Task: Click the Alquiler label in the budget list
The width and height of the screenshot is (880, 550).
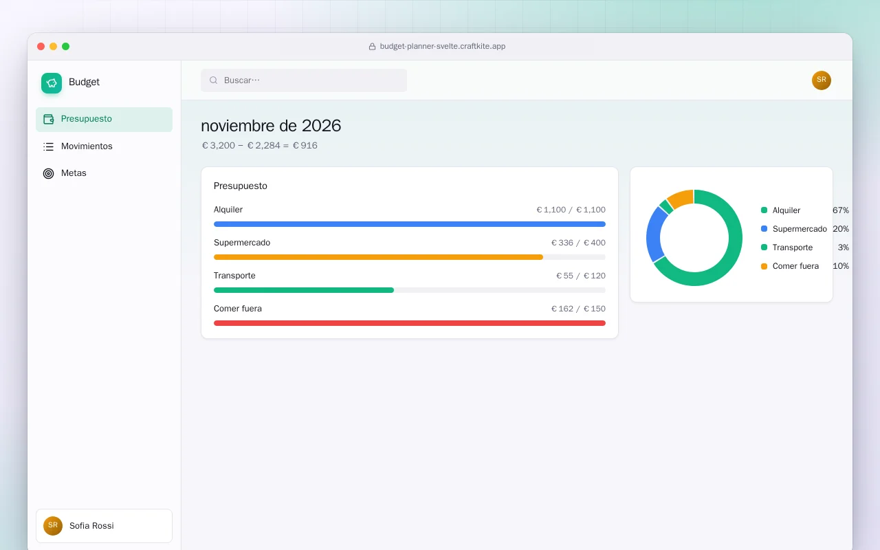Action: tap(228, 210)
